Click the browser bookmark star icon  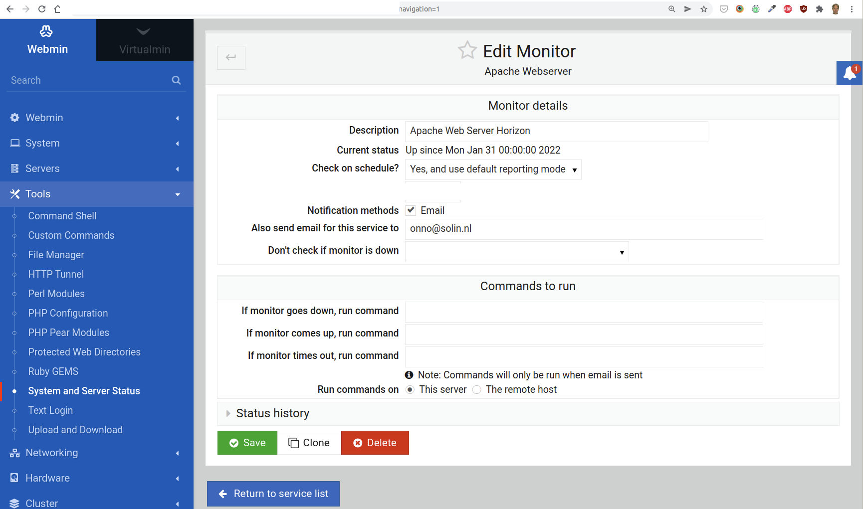703,9
